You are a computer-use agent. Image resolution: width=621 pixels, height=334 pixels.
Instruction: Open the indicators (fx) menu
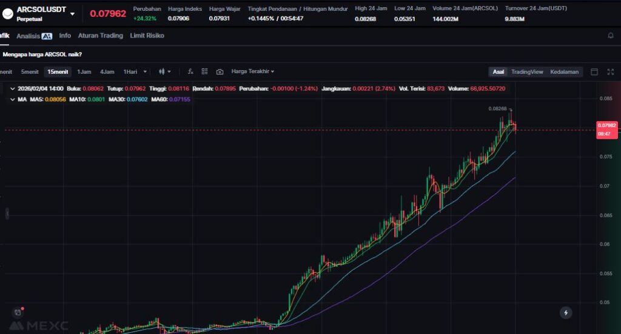[190, 71]
